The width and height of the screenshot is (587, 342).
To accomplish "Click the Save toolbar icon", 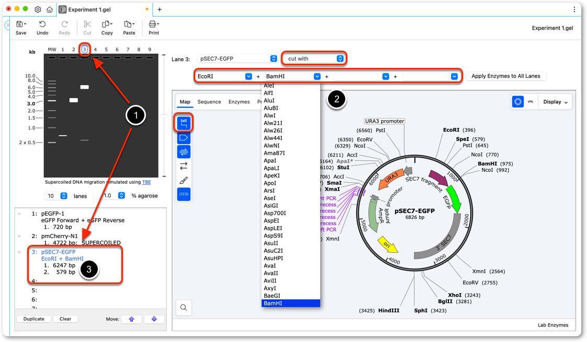I will tap(21, 25).
